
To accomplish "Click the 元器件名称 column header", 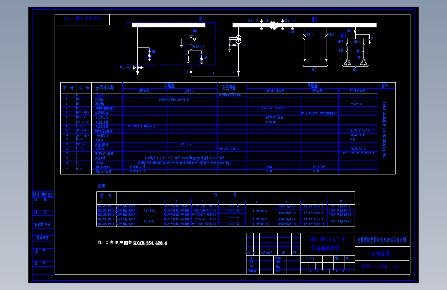I will pyautogui.click(x=105, y=88).
